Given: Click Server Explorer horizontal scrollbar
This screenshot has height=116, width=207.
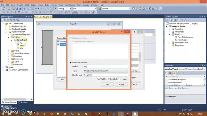Looking at the screenshot, I should pos(17,100).
